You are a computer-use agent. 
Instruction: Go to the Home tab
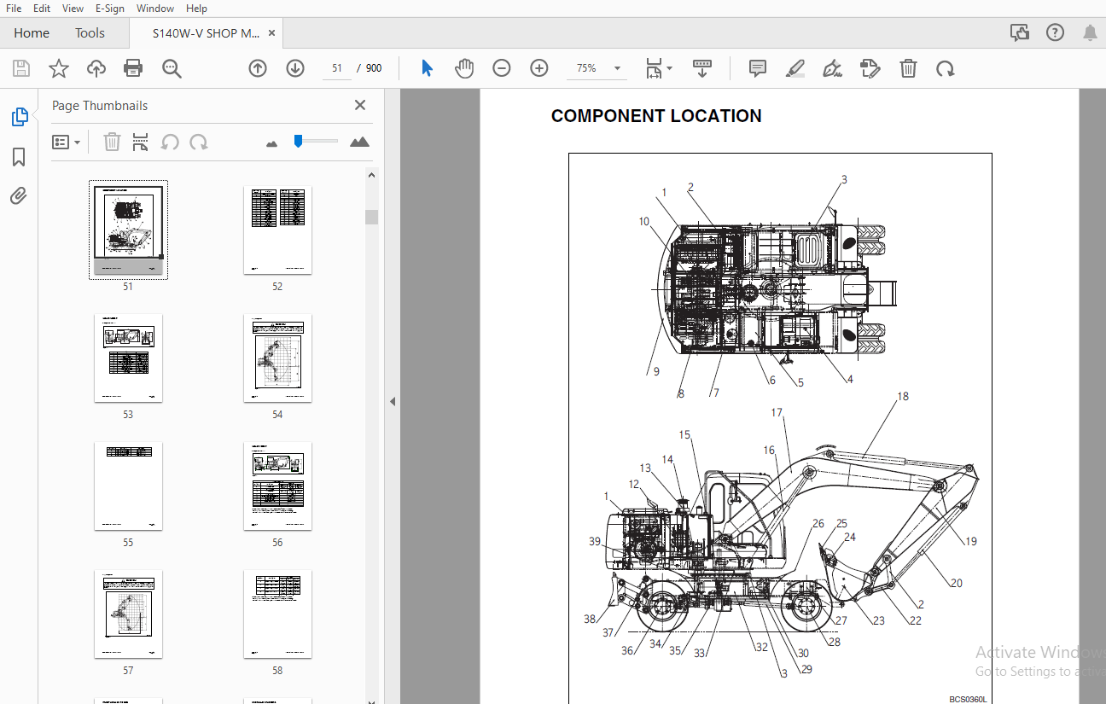(32, 33)
